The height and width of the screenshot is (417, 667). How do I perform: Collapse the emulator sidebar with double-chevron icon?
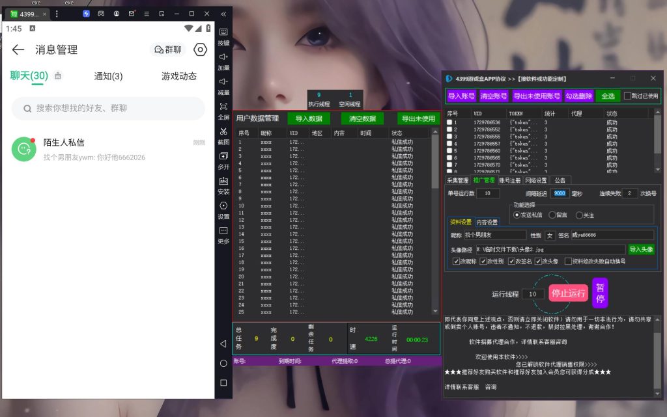[x=223, y=14]
